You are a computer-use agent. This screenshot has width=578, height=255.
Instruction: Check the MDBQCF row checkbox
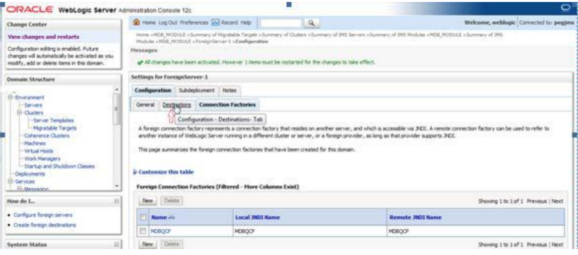click(143, 231)
